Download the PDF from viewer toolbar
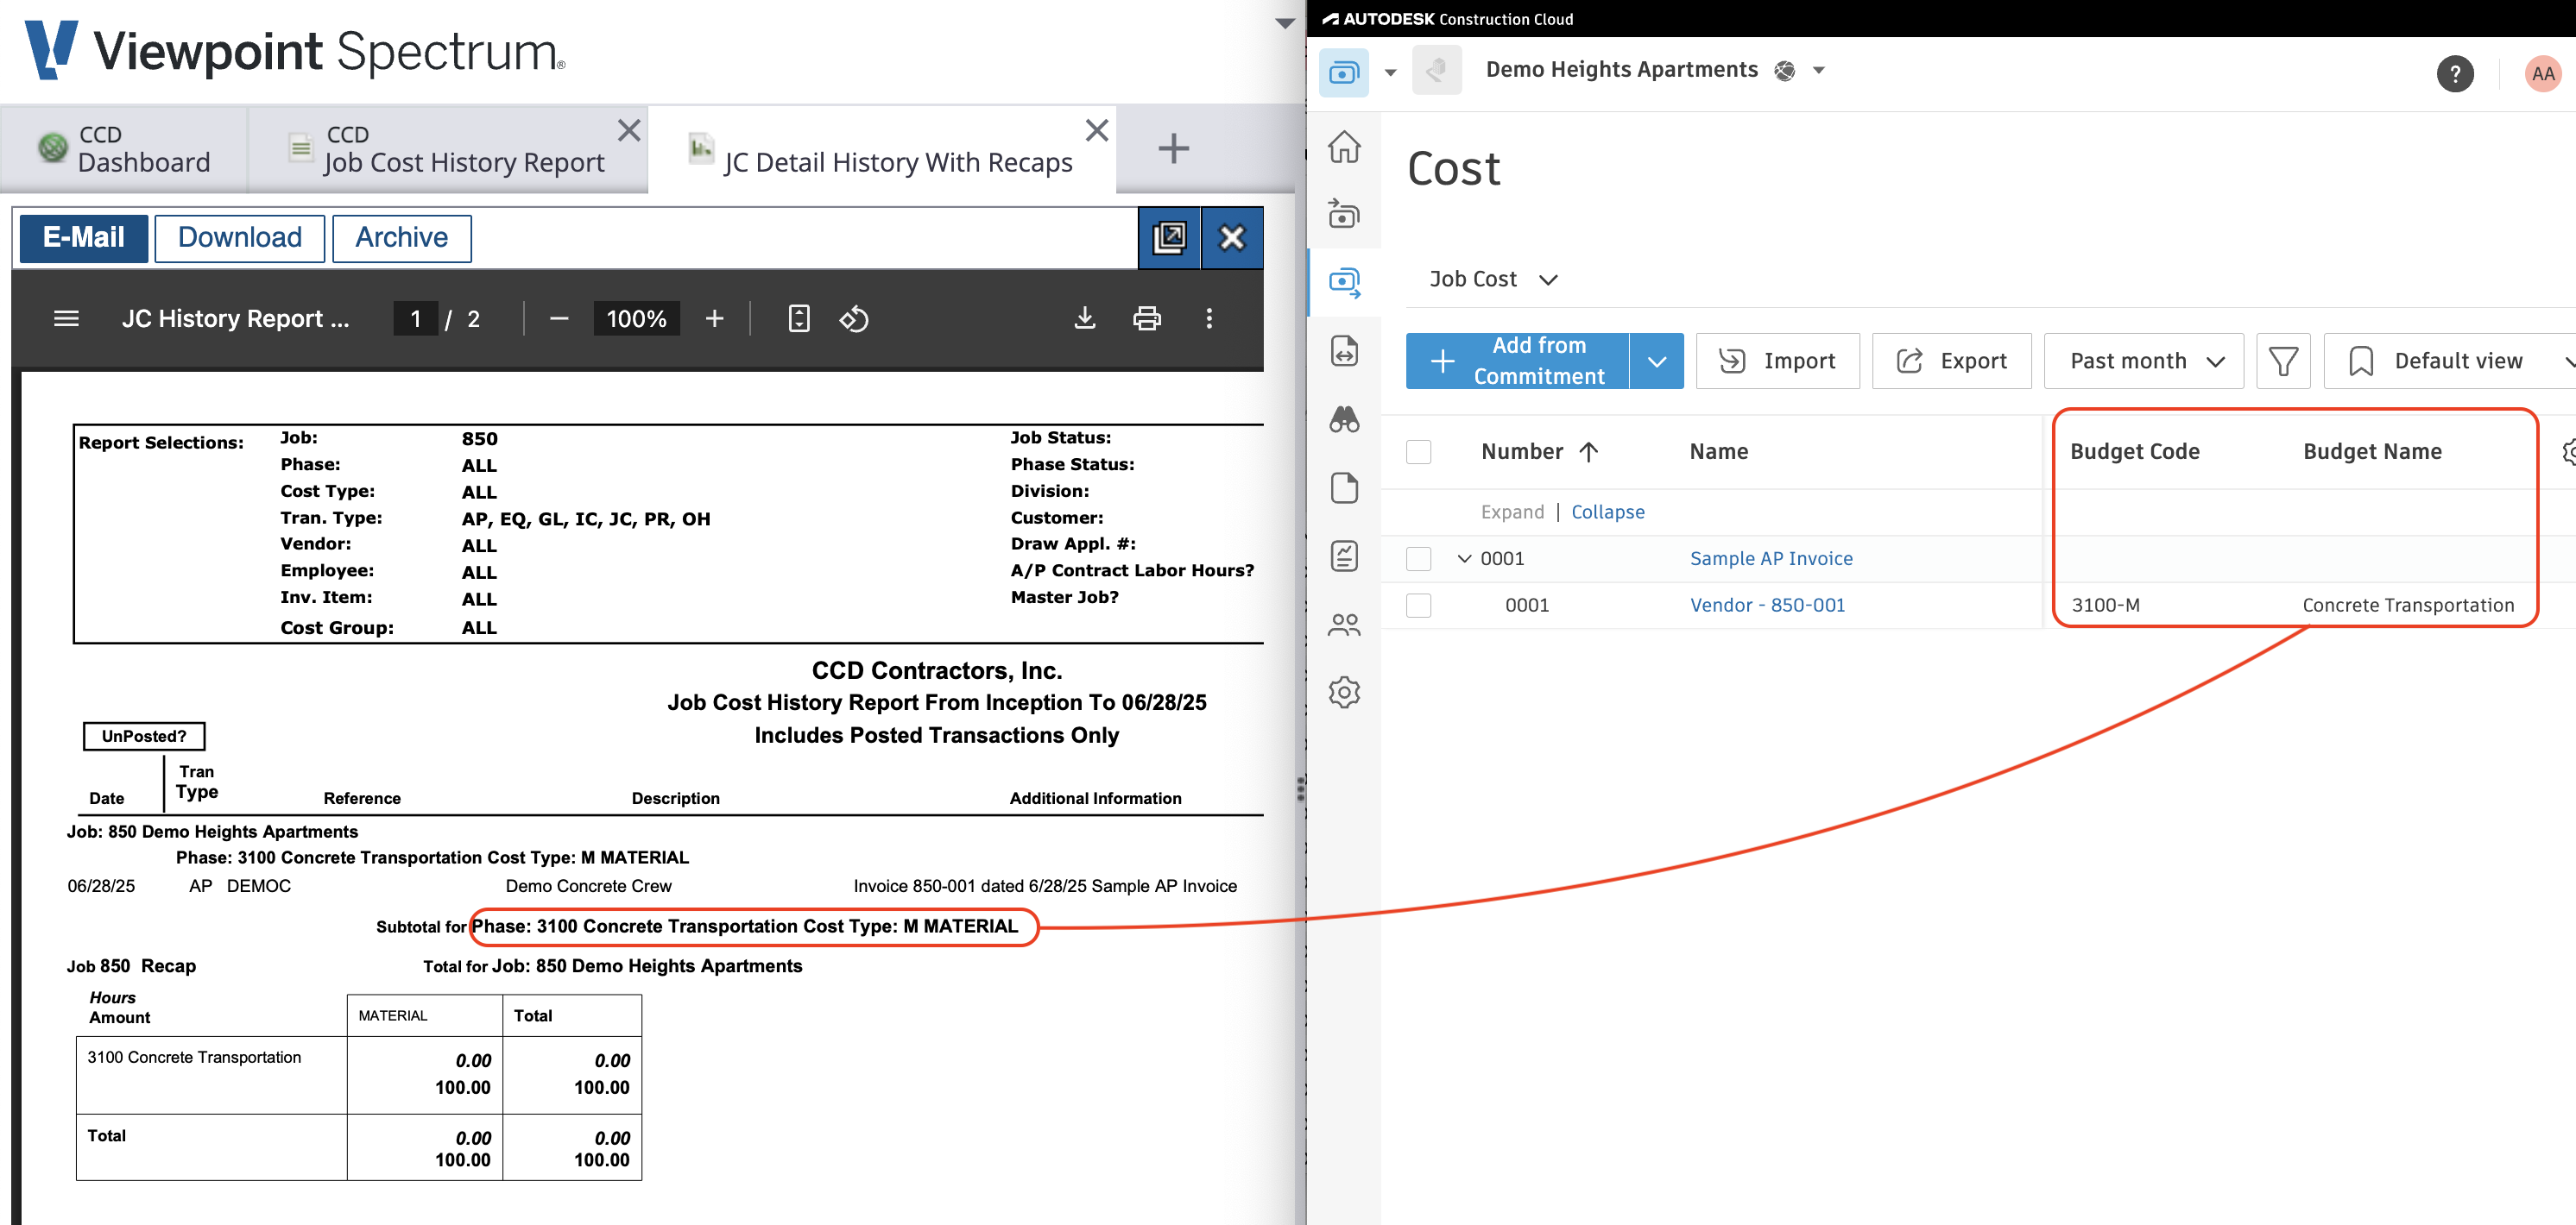Viewport: 2576px width, 1225px height. coord(1085,318)
